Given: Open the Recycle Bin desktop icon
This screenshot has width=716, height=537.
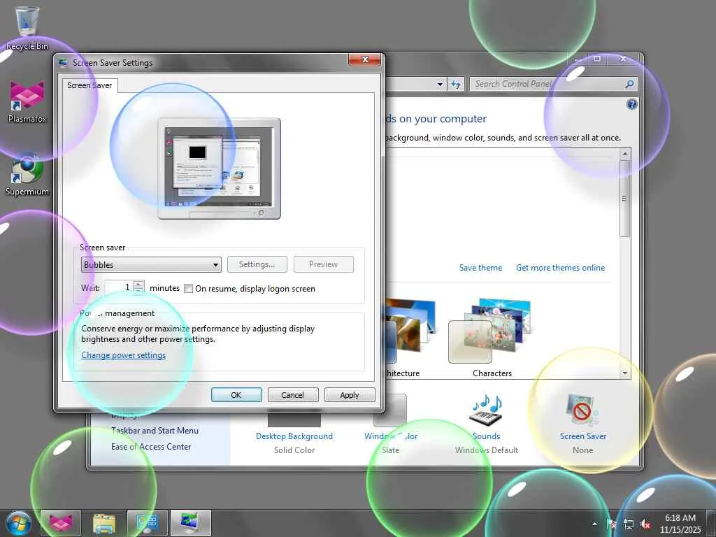Looking at the screenshot, I should click(x=27, y=27).
